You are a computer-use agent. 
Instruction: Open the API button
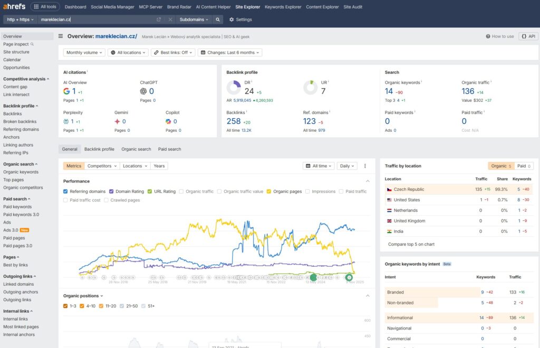(528, 36)
